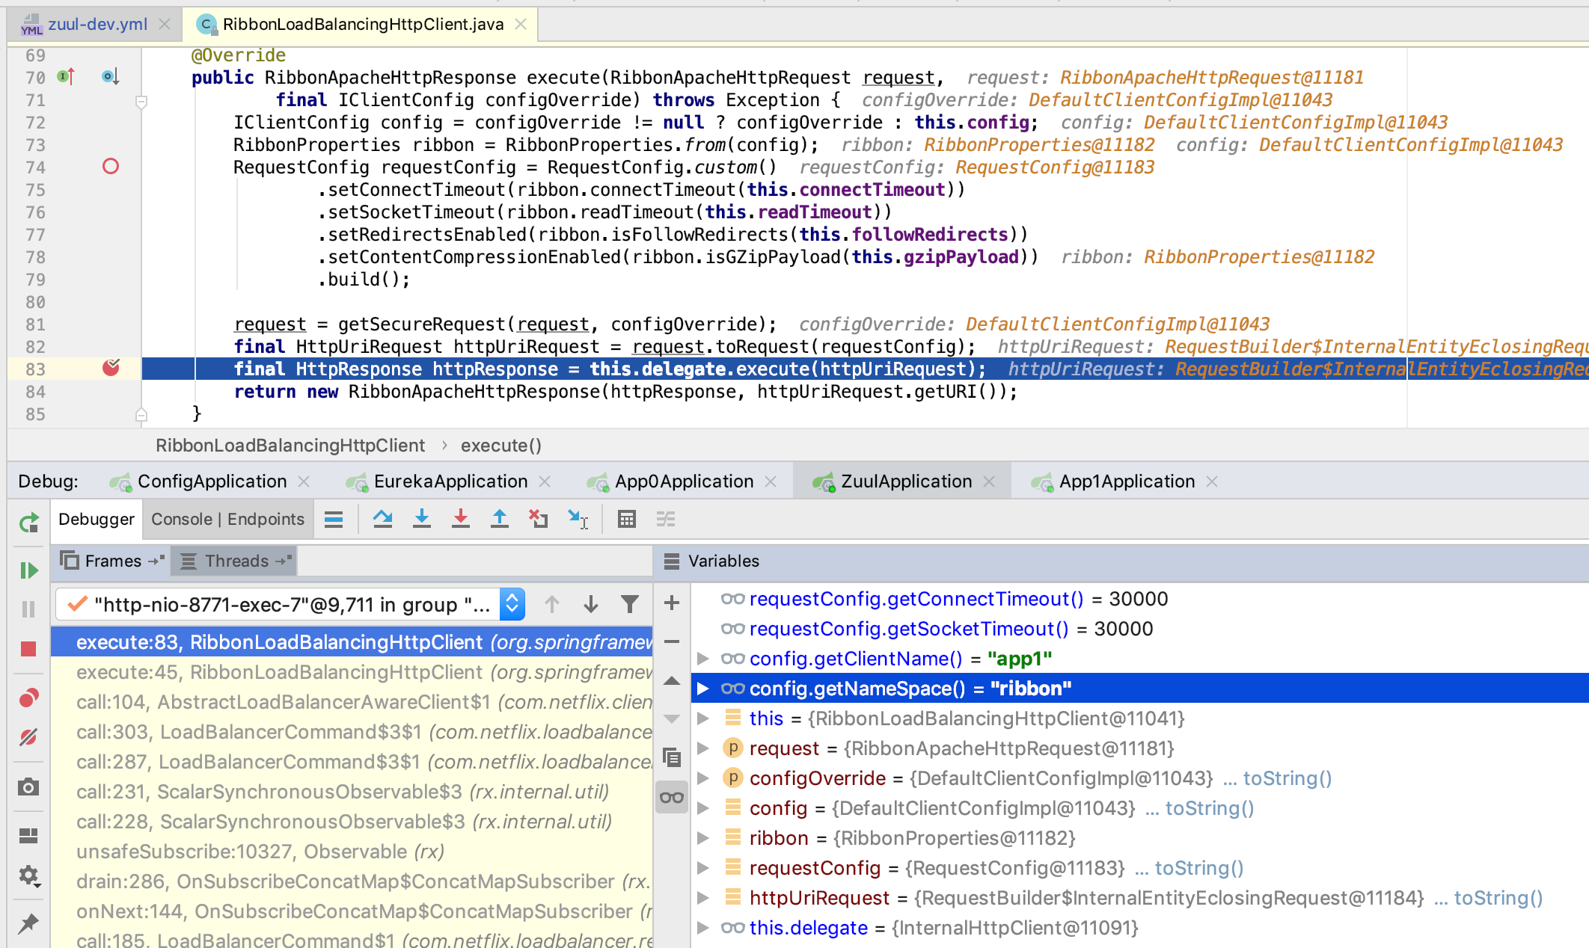Click toString() link for configOverride

[x=1287, y=778]
